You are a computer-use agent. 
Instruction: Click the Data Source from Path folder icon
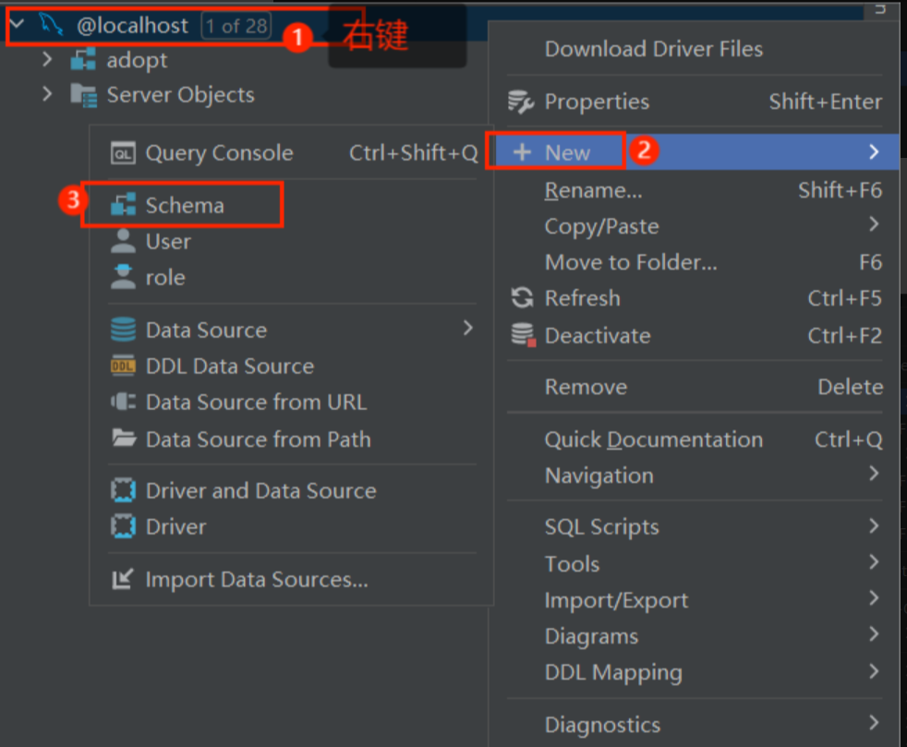point(123,439)
